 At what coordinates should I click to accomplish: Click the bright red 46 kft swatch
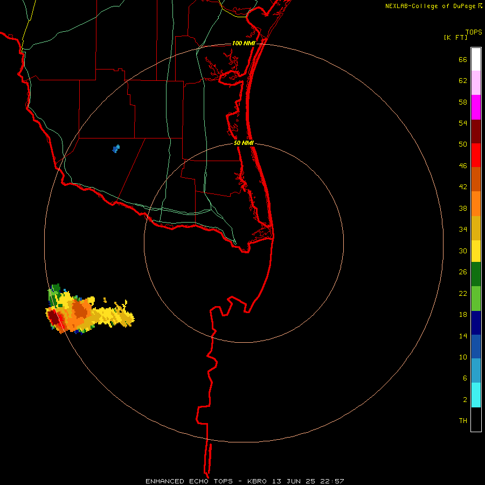[476, 155]
